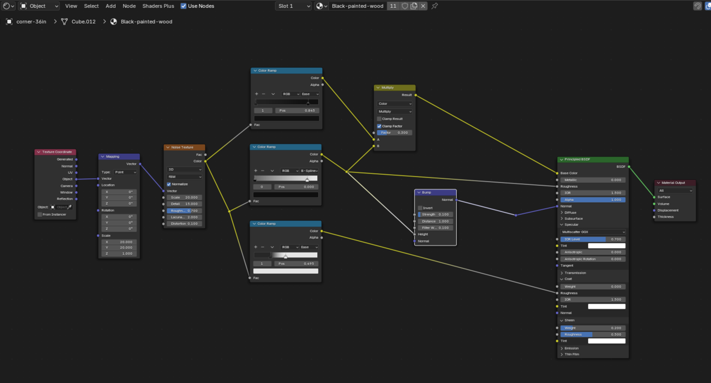Remove a stop from the middle Color Ramp
The image size is (711, 383).
click(x=263, y=171)
